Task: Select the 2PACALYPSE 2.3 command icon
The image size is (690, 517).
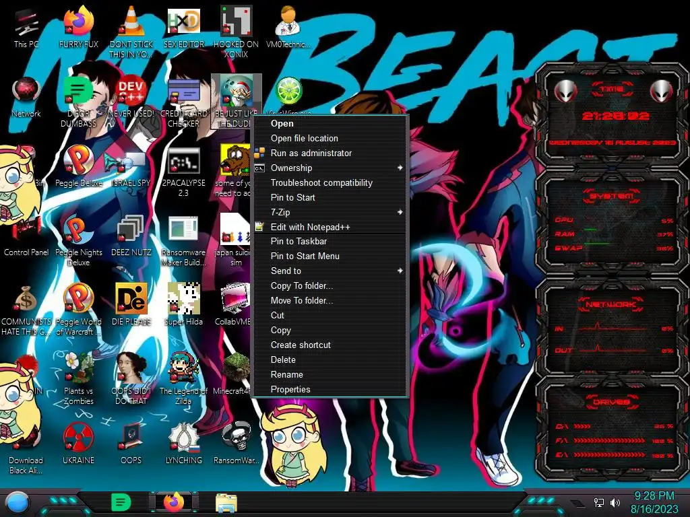Action: click(183, 172)
